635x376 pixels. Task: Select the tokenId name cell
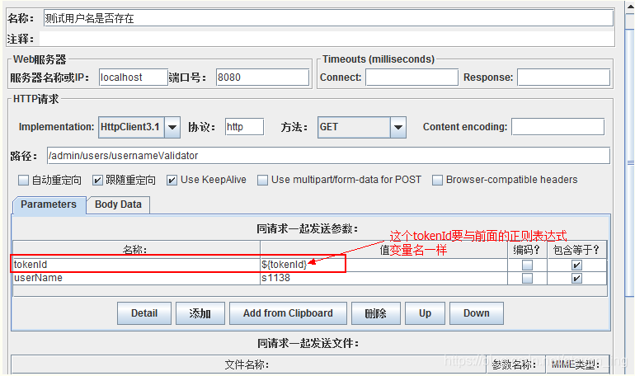[136, 265]
